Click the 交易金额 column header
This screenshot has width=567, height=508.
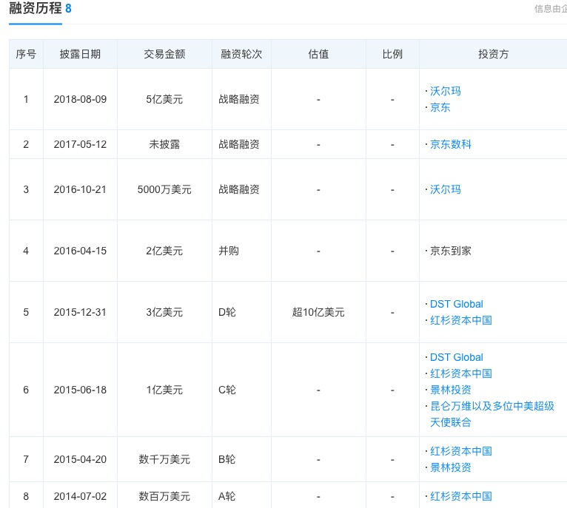(x=164, y=54)
